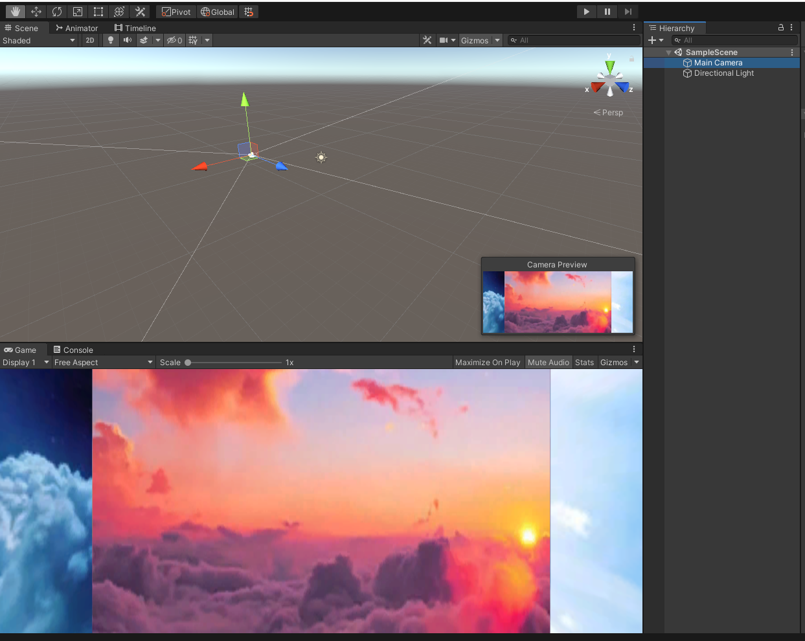Select the Scale tool
Image resolution: width=805 pixels, height=641 pixels.
pyautogui.click(x=78, y=11)
